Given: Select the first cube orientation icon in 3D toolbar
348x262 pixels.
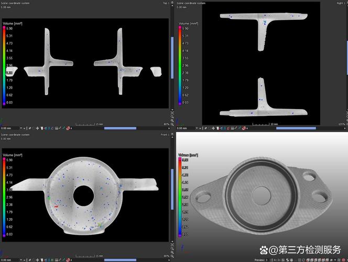Looking at the screenshot, I should point(308,260).
